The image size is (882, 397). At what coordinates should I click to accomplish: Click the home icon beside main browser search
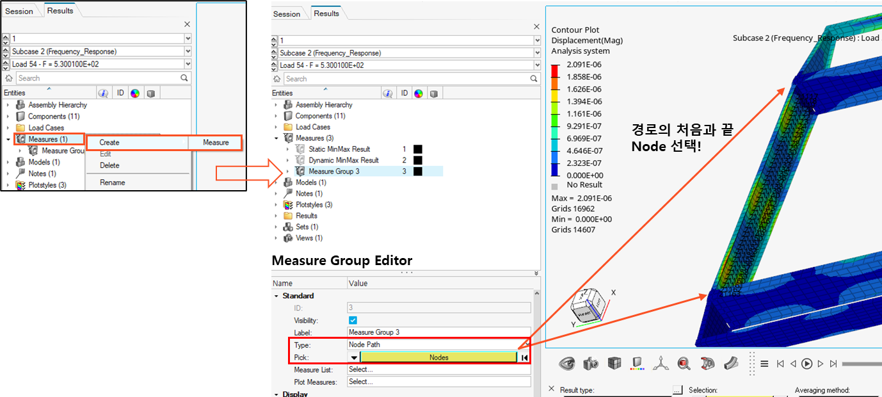[277, 79]
